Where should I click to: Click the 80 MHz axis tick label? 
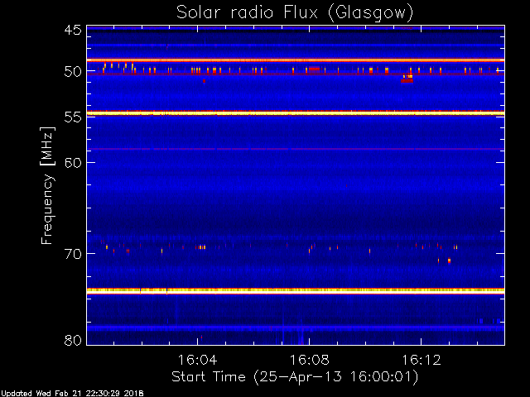[x=73, y=340]
